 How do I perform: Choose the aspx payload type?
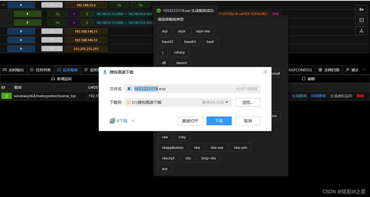coord(182,31)
